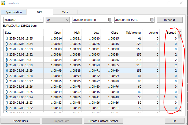Open the start date calendar picker icon
This screenshot has width=188, height=125.
(x=110, y=20)
